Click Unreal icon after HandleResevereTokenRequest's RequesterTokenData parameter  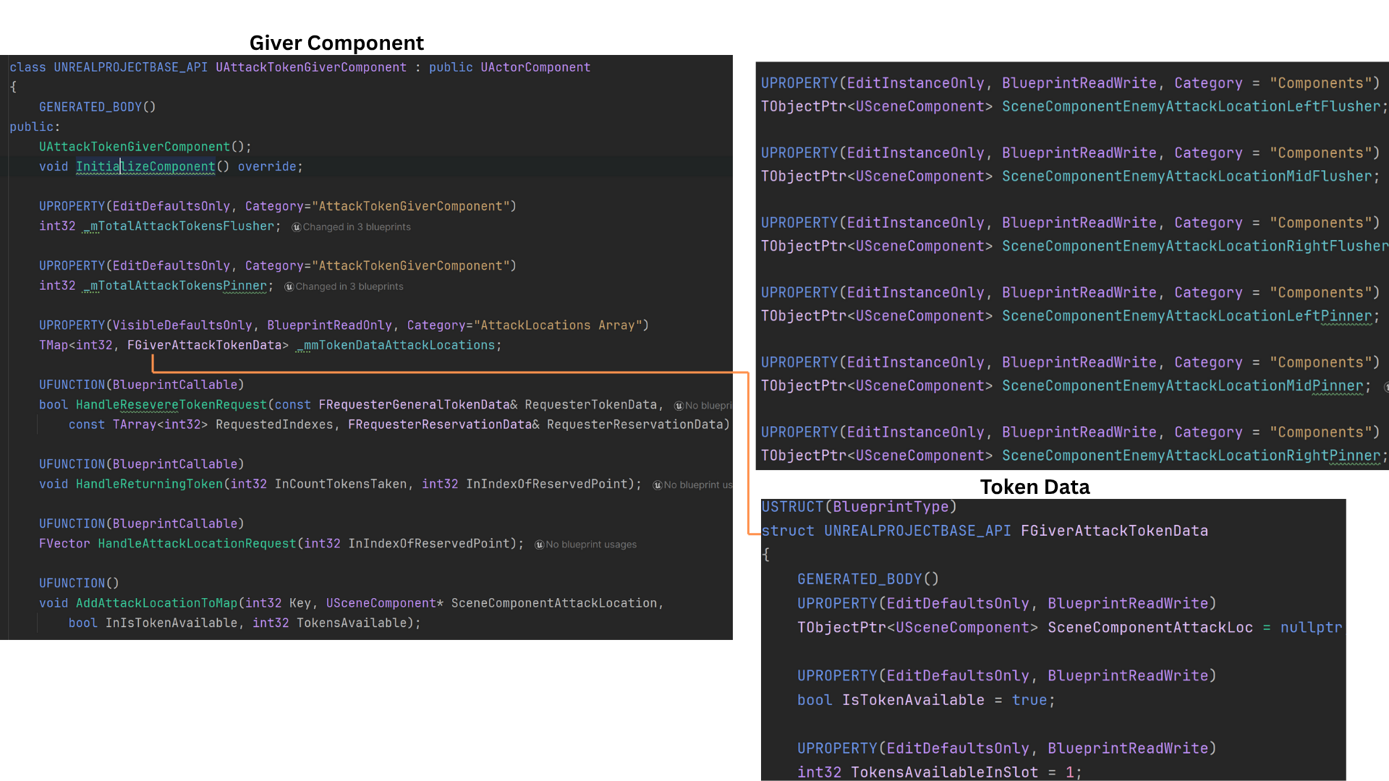678,406
